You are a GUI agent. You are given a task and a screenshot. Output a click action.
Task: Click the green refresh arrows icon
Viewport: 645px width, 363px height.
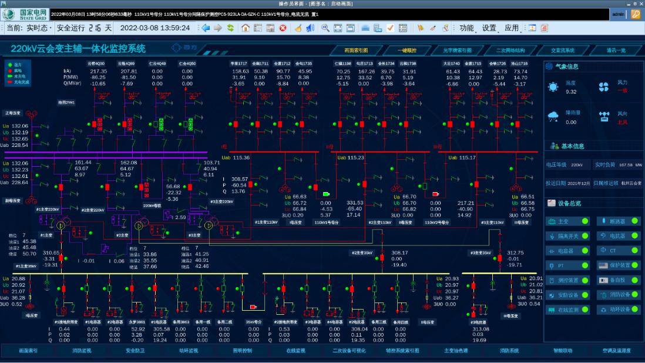tap(230, 28)
